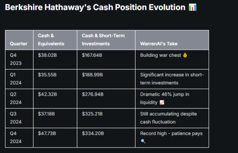The width and height of the screenshot is (238, 153).
Task: Click the $167.64B investments cell
Action: pos(92,55)
